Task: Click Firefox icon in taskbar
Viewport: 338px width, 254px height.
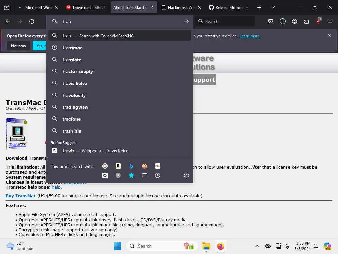Action: pos(221,246)
